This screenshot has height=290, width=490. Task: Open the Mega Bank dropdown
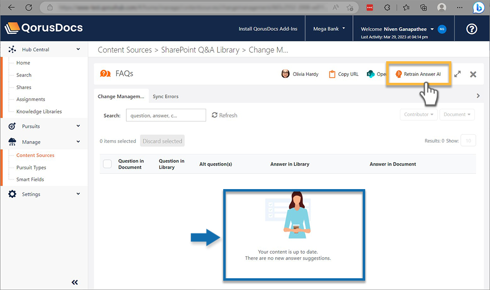(329, 29)
